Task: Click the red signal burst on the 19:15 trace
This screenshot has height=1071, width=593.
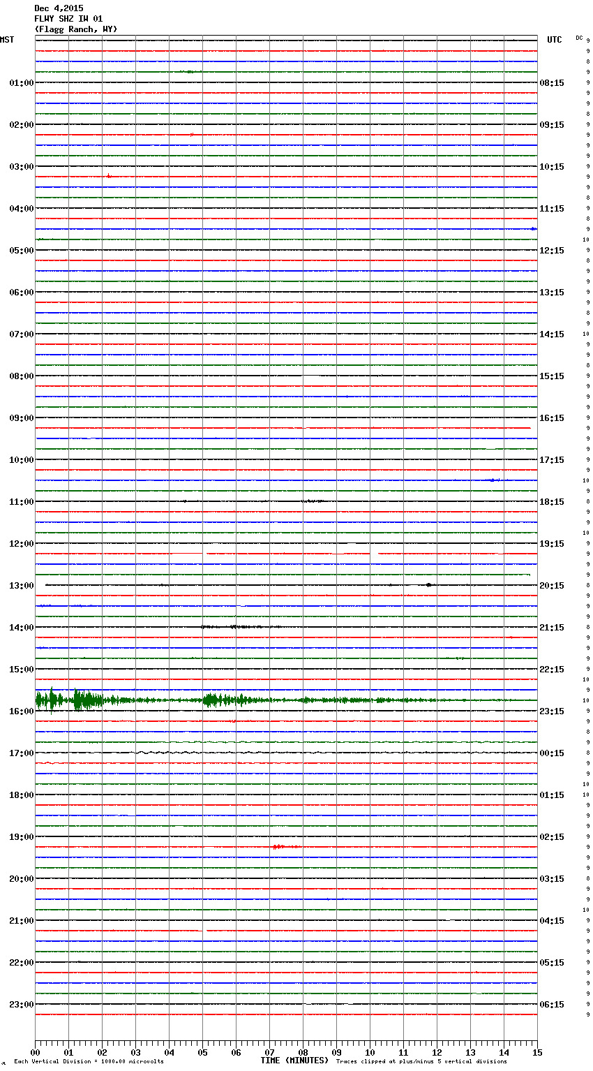Action: 286,847
